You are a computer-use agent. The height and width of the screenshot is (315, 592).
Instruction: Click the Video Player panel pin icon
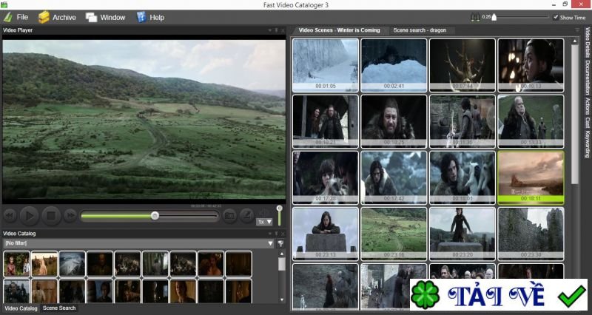[275, 30]
